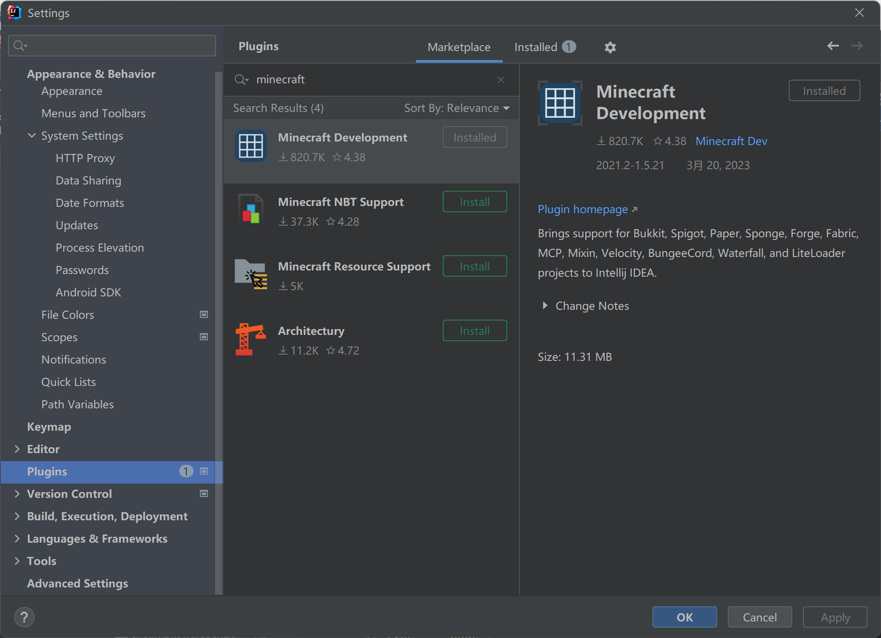Collapse the System Settings tree node

32,136
